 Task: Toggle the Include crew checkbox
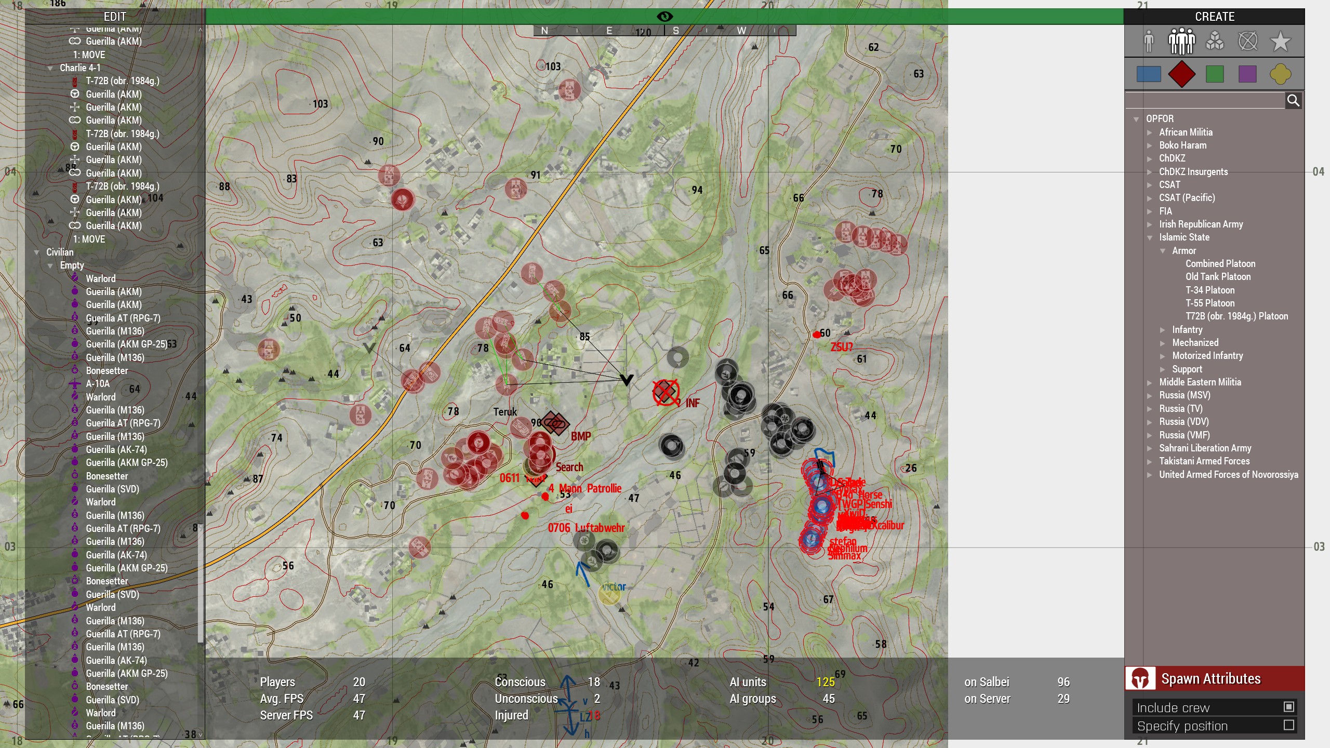(1288, 707)
